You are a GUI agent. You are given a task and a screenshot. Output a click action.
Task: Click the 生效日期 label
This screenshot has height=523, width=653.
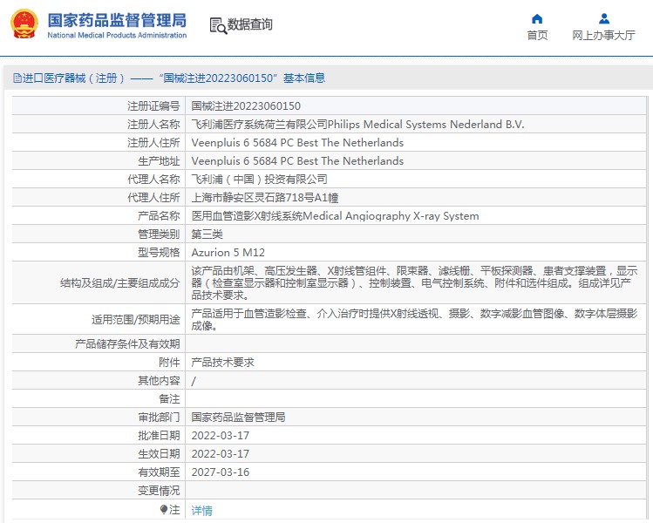click(x=159, y=454)
